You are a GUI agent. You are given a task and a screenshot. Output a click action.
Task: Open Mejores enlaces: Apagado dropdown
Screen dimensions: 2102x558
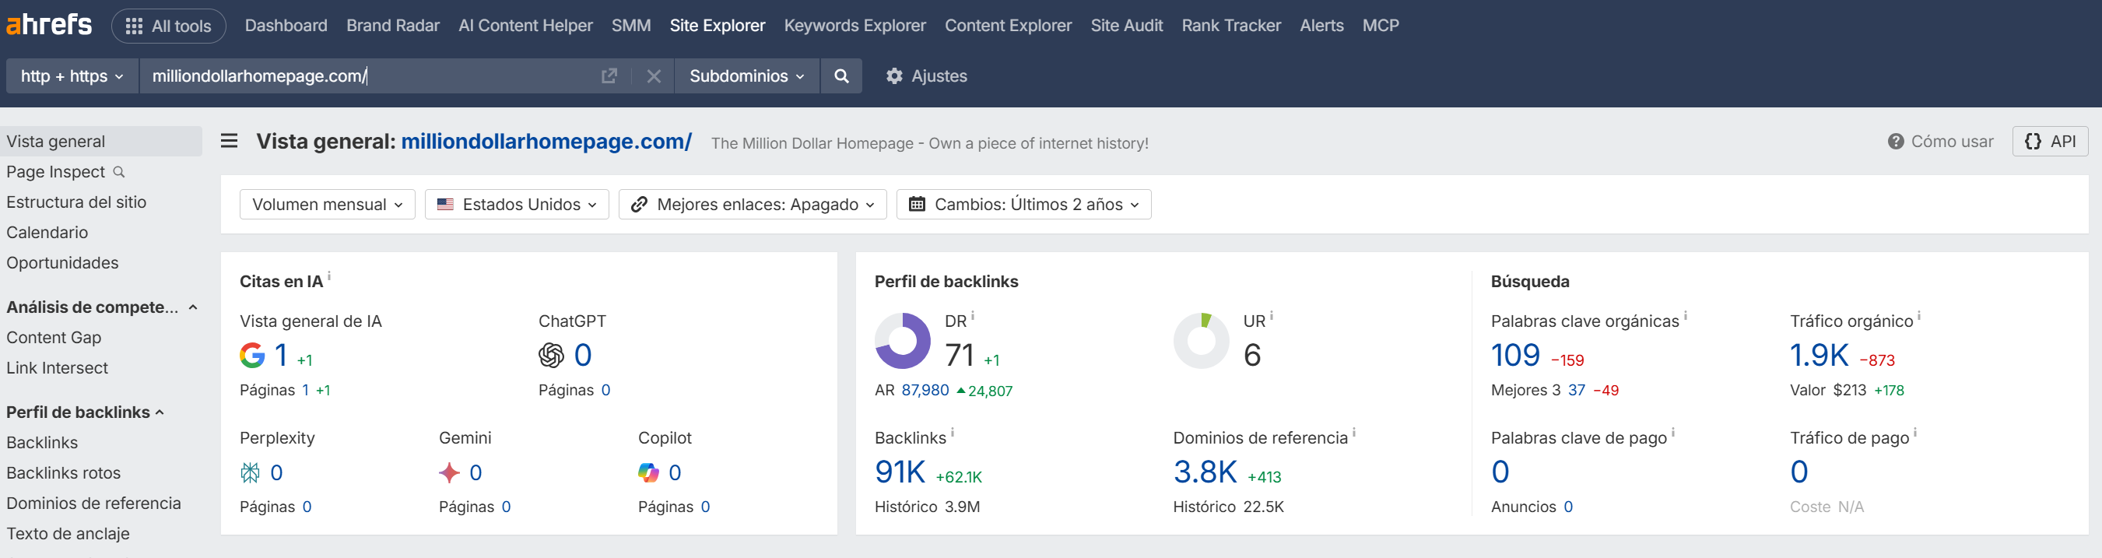tap(753, 205)
